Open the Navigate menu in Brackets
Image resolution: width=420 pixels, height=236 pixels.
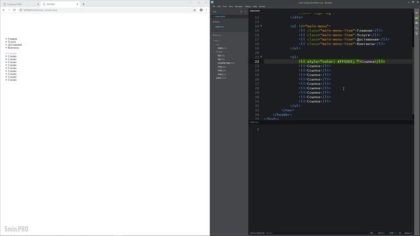[x=239, y=7]
